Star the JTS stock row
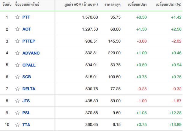 pyautogui.click(x=17, y=101)
